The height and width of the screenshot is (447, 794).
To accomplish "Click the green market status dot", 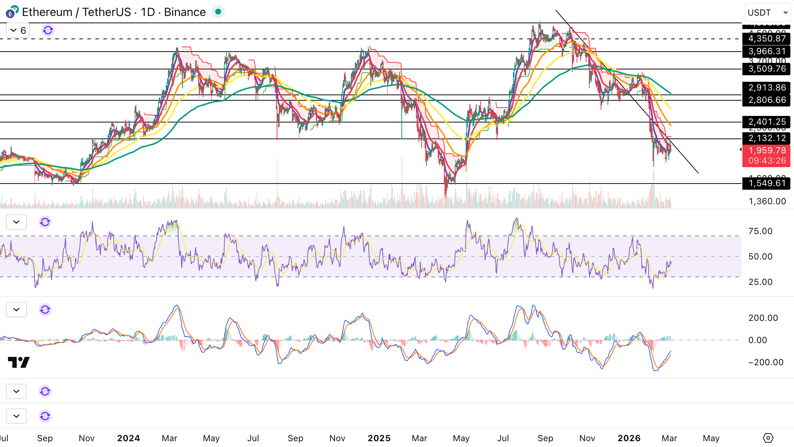I will point(218,12).
